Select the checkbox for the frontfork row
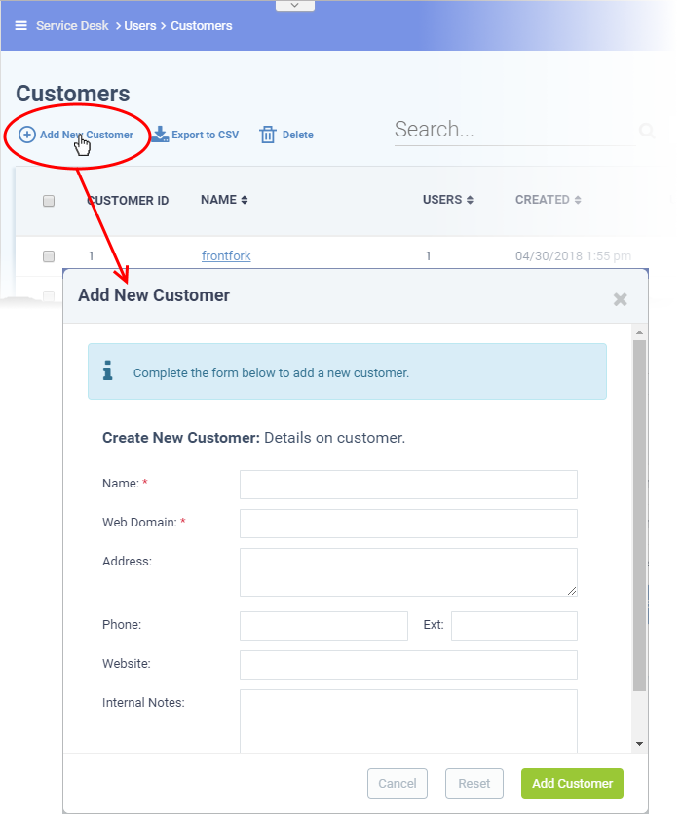This screenshot has height=818, width=682. 49,256
